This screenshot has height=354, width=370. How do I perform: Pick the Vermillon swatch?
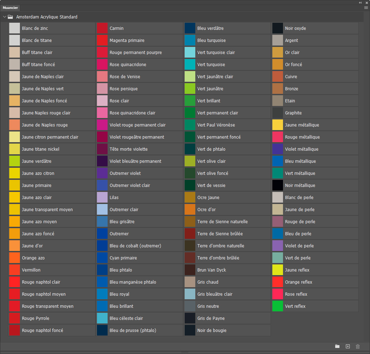[x=15, y=270]
